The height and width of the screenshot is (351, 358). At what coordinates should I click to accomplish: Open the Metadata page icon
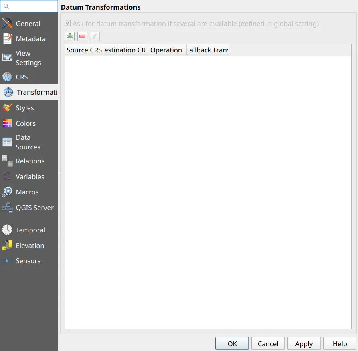(7, 39)
